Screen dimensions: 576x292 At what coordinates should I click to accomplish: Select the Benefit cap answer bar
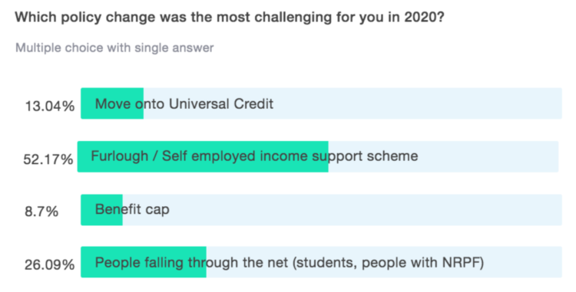(x=322, y=209)
